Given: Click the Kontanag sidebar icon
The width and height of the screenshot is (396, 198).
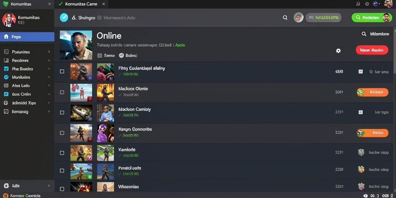Looking at the screenshot, I should (6, 111).
